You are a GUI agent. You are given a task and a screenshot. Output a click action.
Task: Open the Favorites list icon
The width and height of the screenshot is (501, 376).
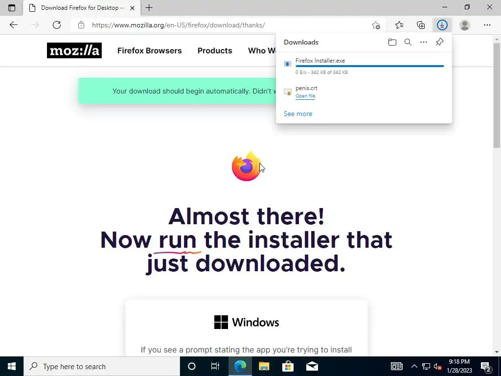(399, 25)
